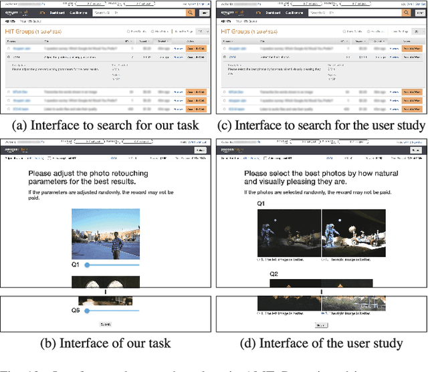This screenshot has height=372, width=428.
Task: Collapse the expanded HIT row in panel (a)
Action: coord(8,57)
